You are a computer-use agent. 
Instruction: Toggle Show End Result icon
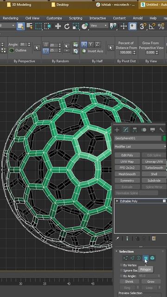click(127, 239)
